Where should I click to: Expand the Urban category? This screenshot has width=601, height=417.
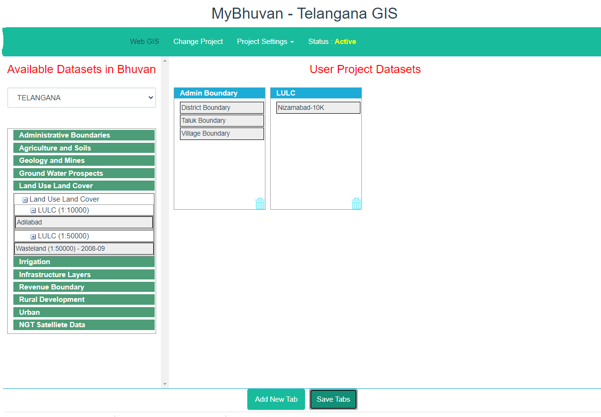(84, 312)
